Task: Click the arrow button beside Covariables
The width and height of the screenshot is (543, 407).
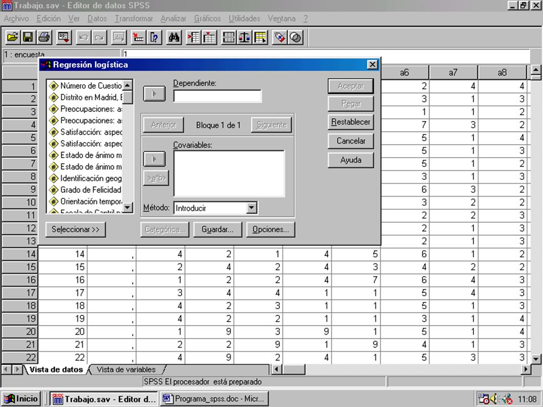Action: pyautogui.click(x=154, y=159)
